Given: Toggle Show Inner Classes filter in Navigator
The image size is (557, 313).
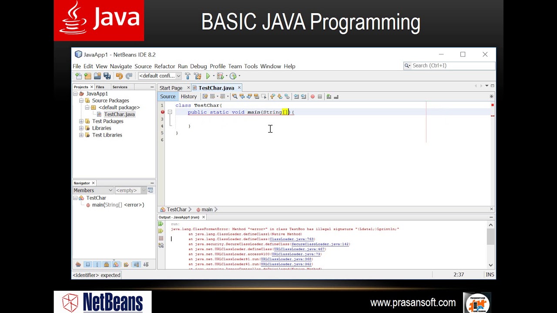Looking at the screenshot, I should tap(116, 264).
